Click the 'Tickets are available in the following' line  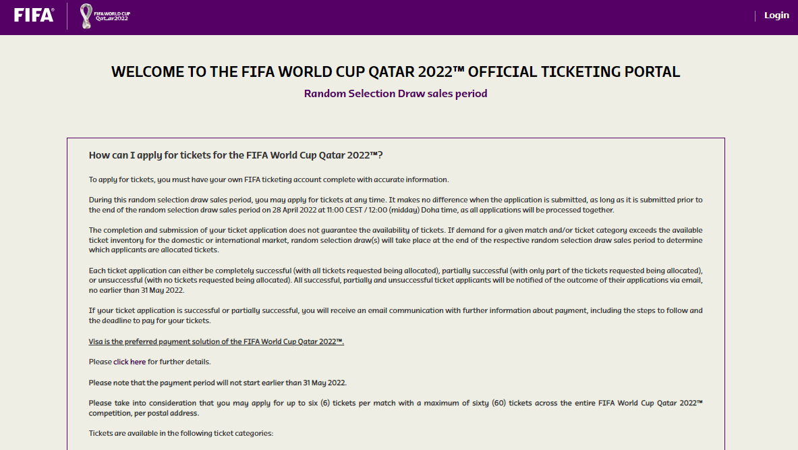click(x=181, y=433)
